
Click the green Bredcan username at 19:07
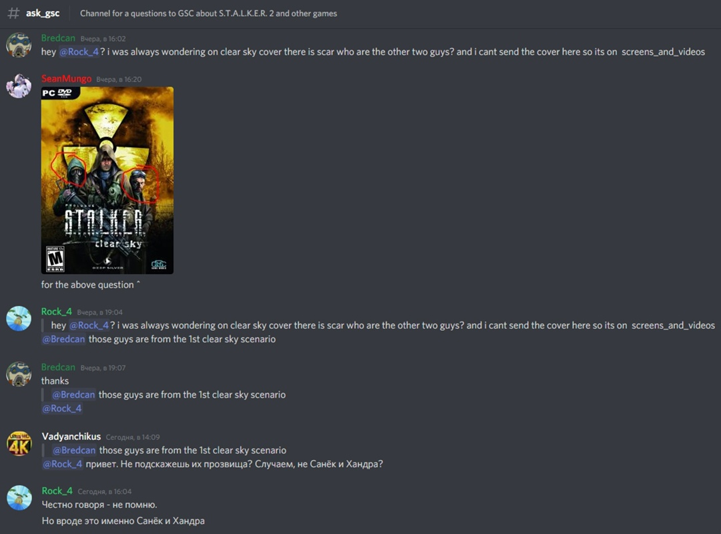point(58,368)
